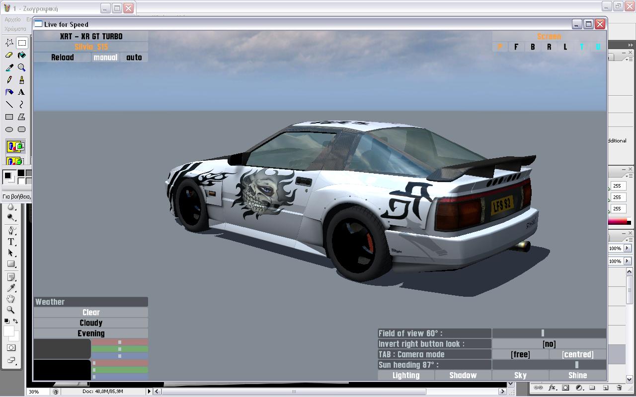Click the B screen view button
636x397 pixels.
(x=533, y=47)
